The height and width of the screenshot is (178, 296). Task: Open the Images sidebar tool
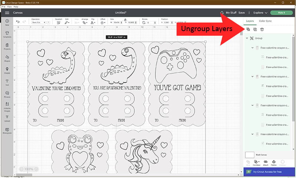coord(7,70)
